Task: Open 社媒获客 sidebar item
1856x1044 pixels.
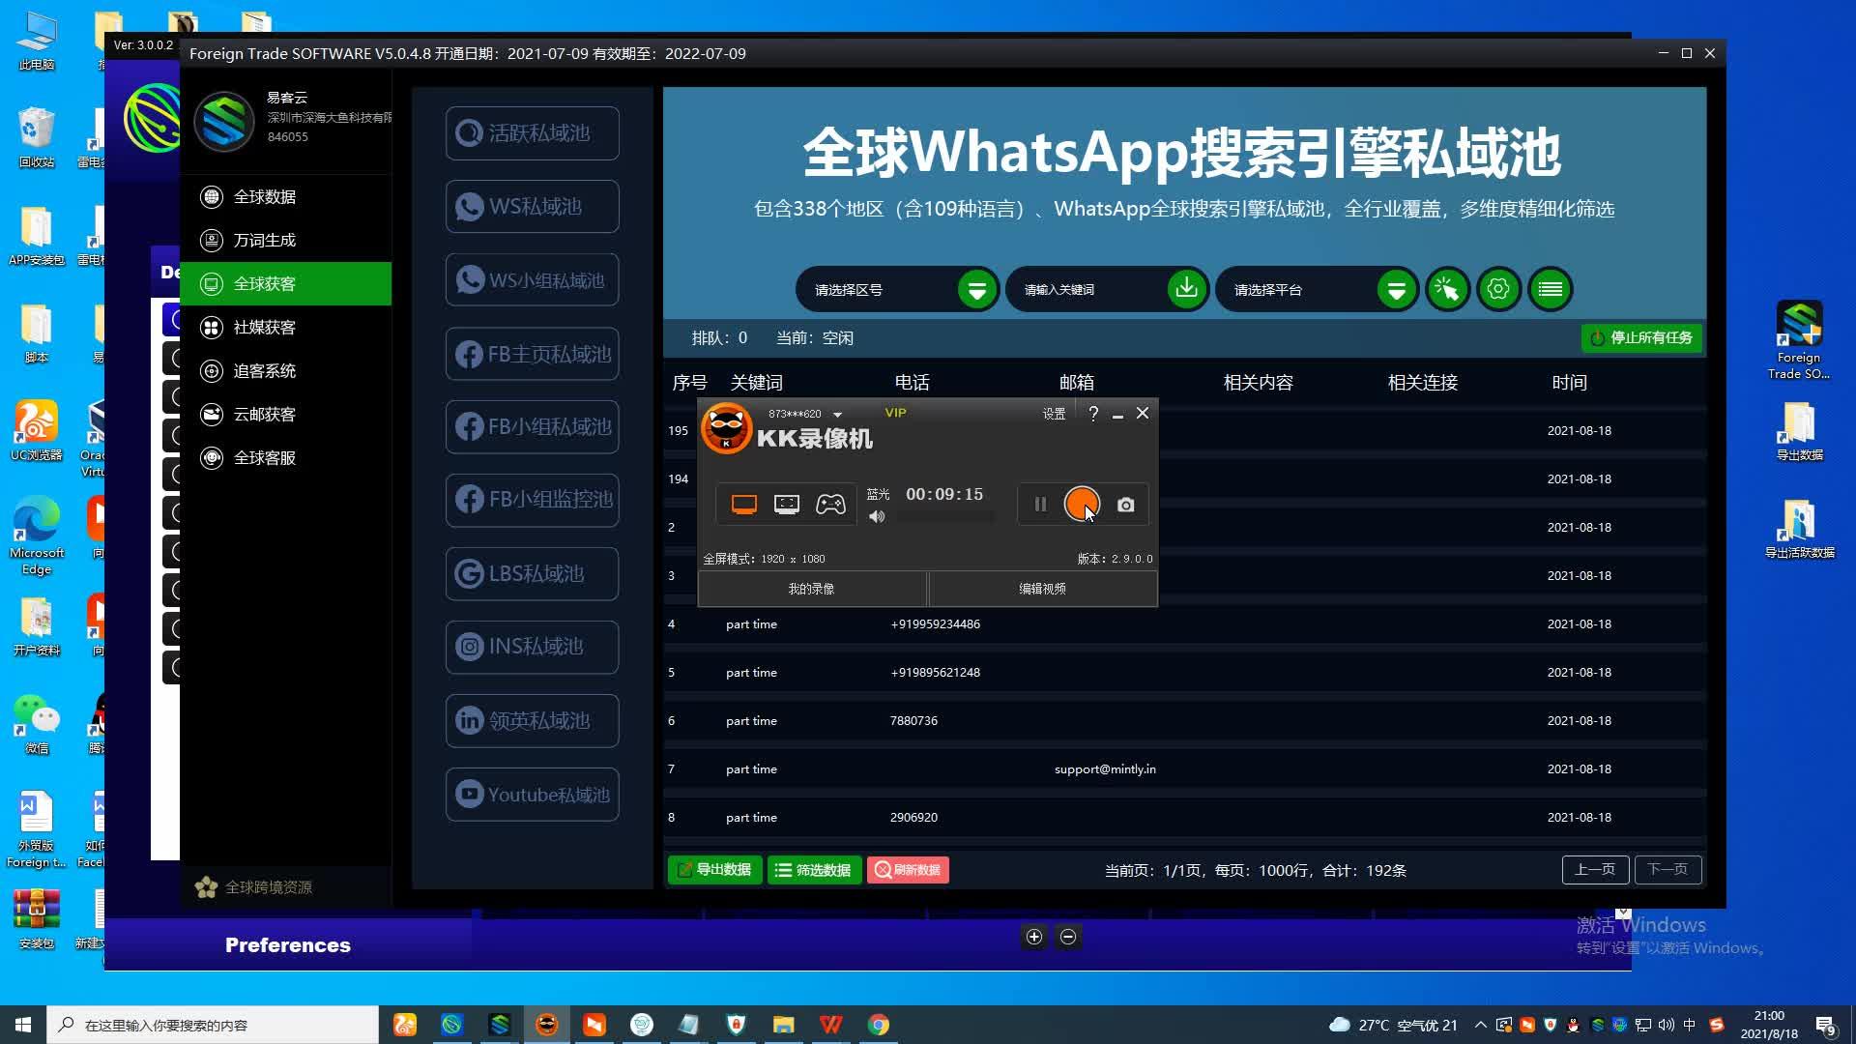Action: (x=285, y=328)
